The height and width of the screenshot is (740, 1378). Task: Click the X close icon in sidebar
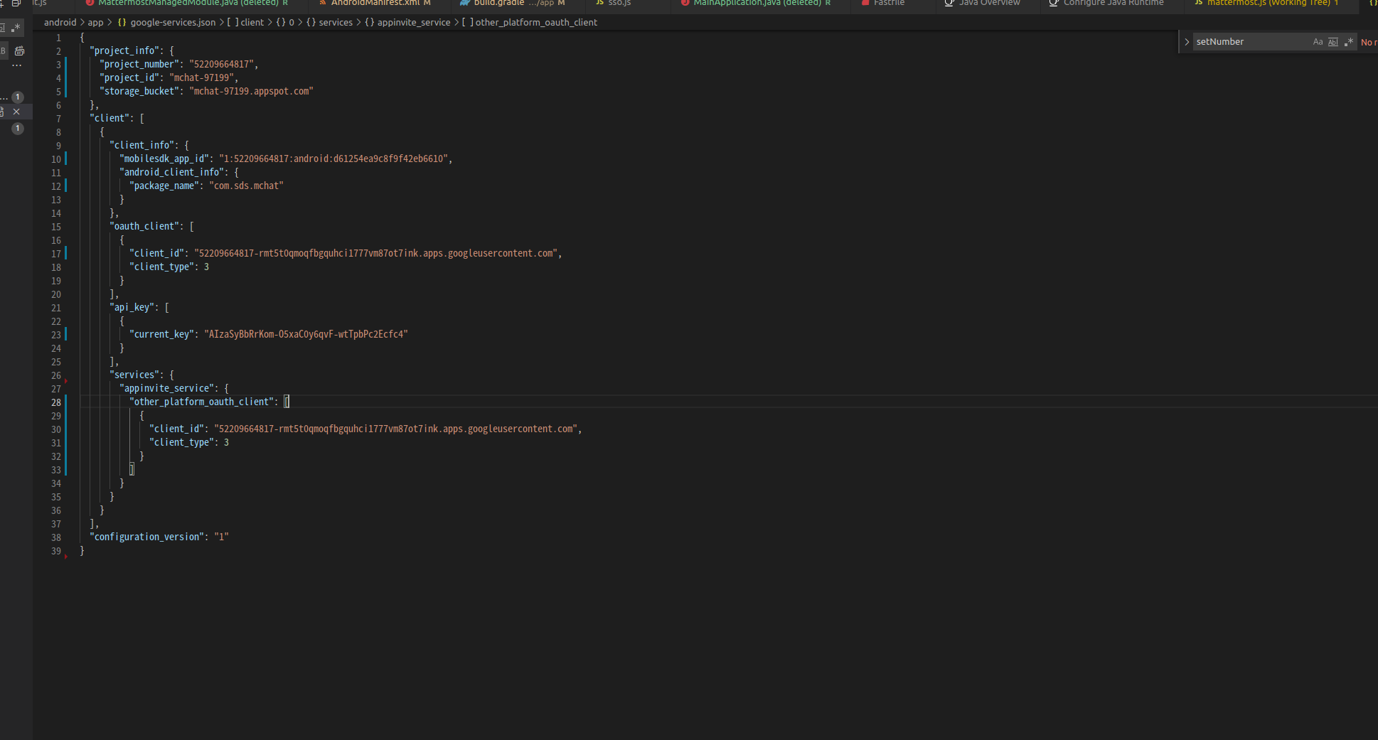pos(16,112)
